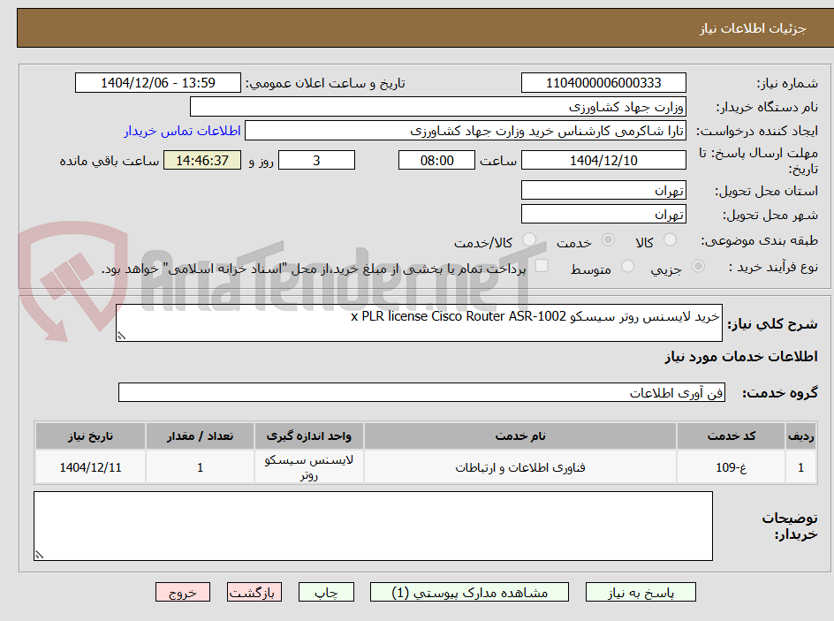The image size is (834, 621).
Task: Click resize handle of توضیحات خریدار box
Action: click(39, 555)
